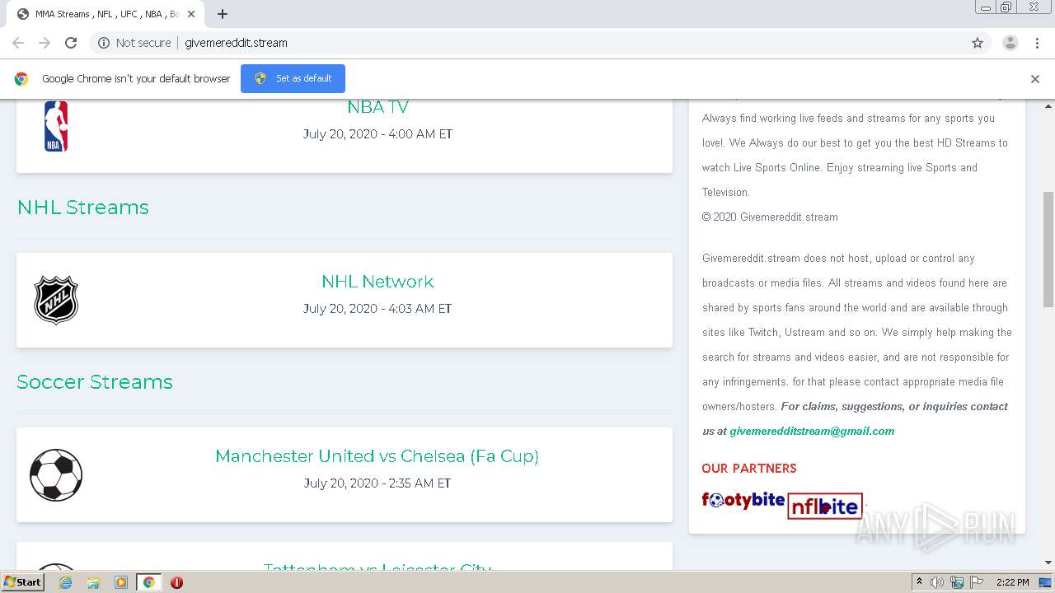This screenshot has width=1055, height=593.
Task: Click the givemeredditstream@gmail.com email link
Action: click(x=812, y=431)
